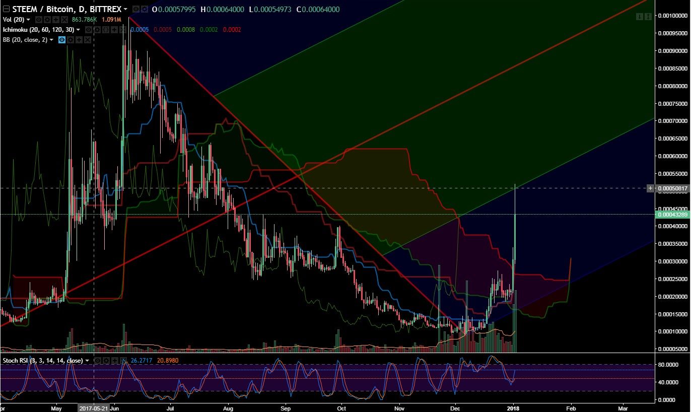Remove the Ichimoku indicator
The height and width of the screenshot is (412, 691).
(x=123, y=30)
